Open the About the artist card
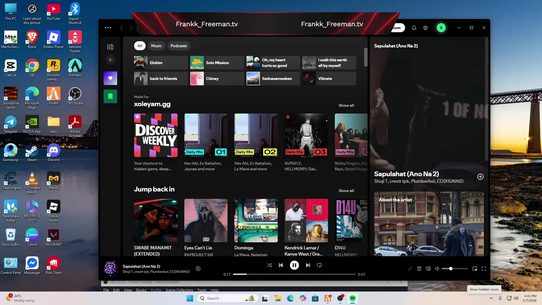Image resolution: width=542 pixels, height=305 pixels. click(429, 224)
